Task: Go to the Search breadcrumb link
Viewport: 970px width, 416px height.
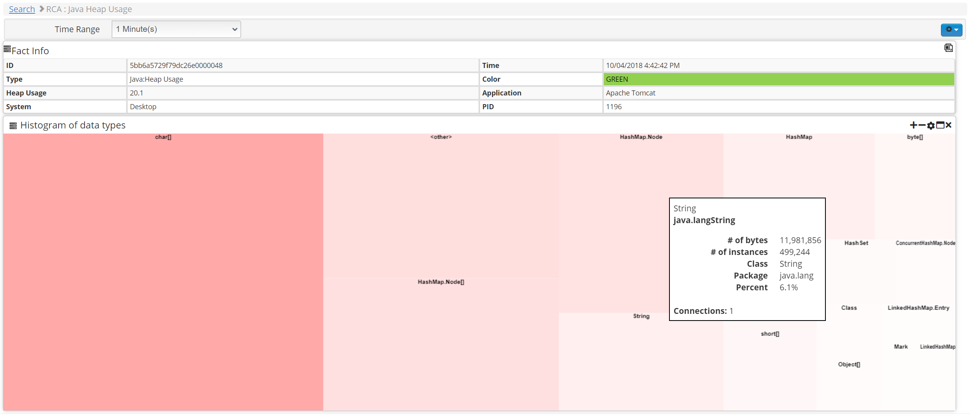Action: tap(22, 9)
